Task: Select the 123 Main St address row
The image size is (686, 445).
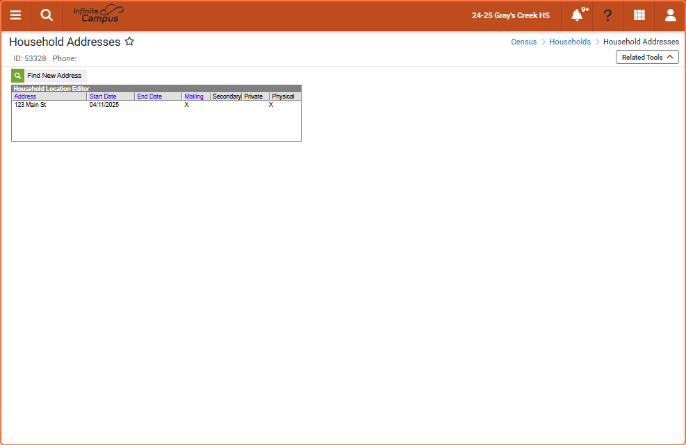Action: [156, 105]
